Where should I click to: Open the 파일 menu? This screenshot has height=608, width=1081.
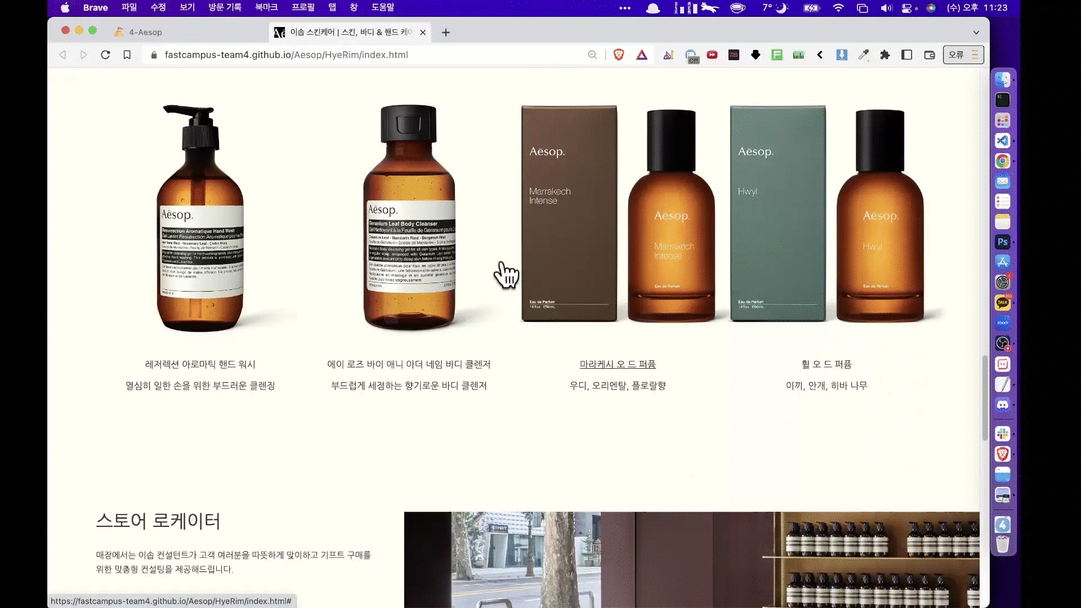click(x=129, y=7)
